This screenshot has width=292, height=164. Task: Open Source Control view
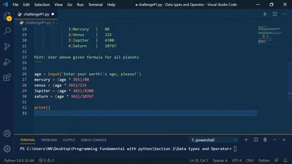tap(7, 46)
